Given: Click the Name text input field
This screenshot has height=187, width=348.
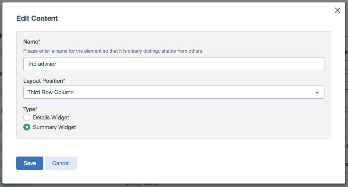Looking at the screenshot, I should click(173, 64).
